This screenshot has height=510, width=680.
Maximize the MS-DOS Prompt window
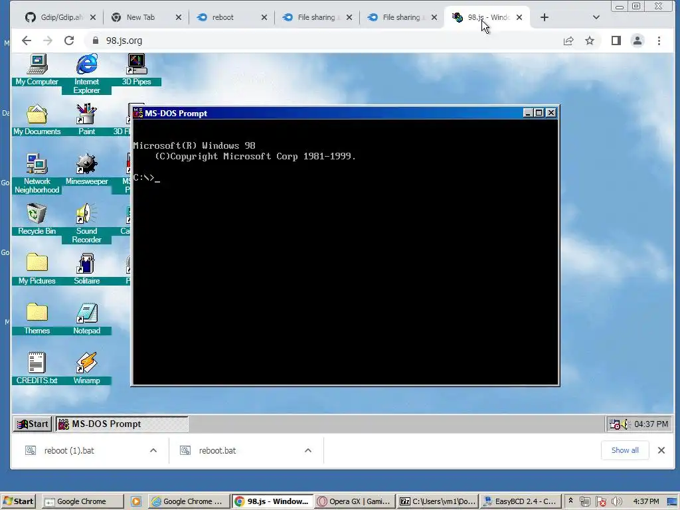tap(539, 113)
